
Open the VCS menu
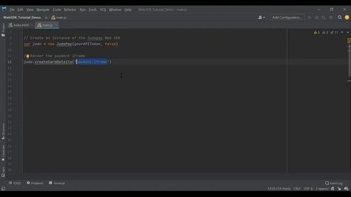(x=103, y=10)
